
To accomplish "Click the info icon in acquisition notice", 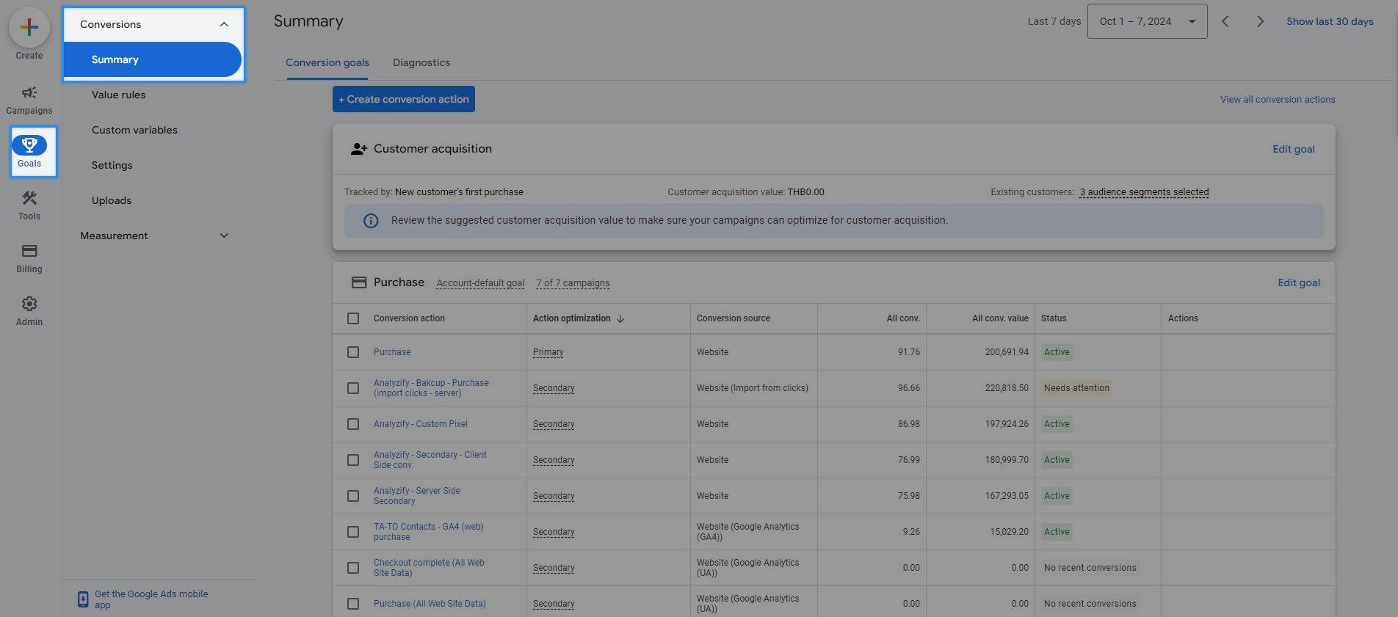I will click(372, 221).
